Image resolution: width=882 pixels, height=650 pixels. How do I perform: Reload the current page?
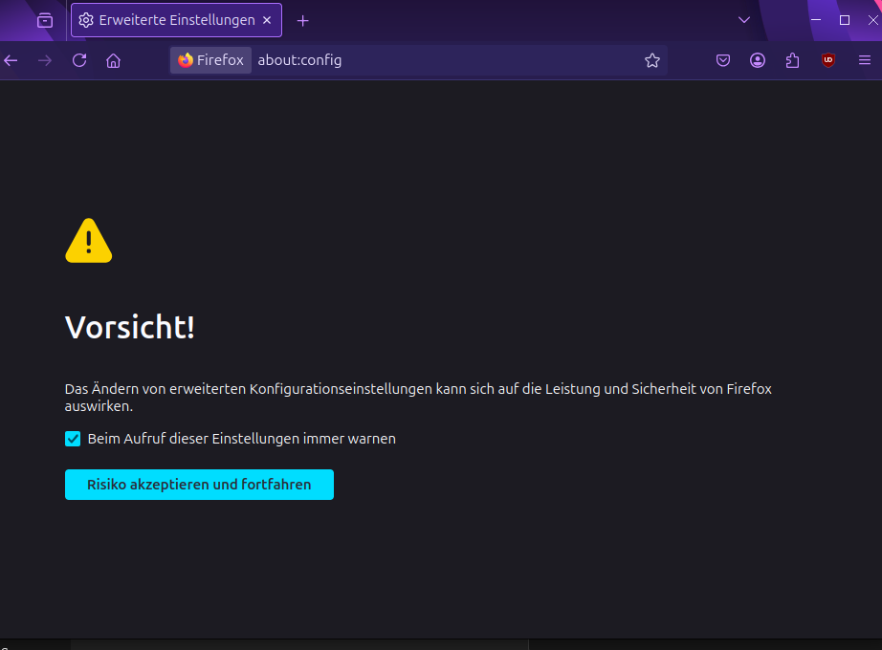coord(79,60)
